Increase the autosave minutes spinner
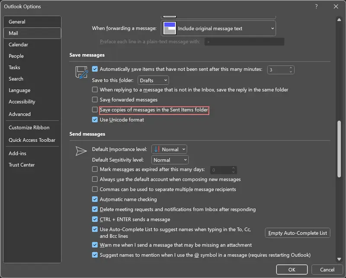Viewport: 346px width, 278px height. tap(291, 67)
